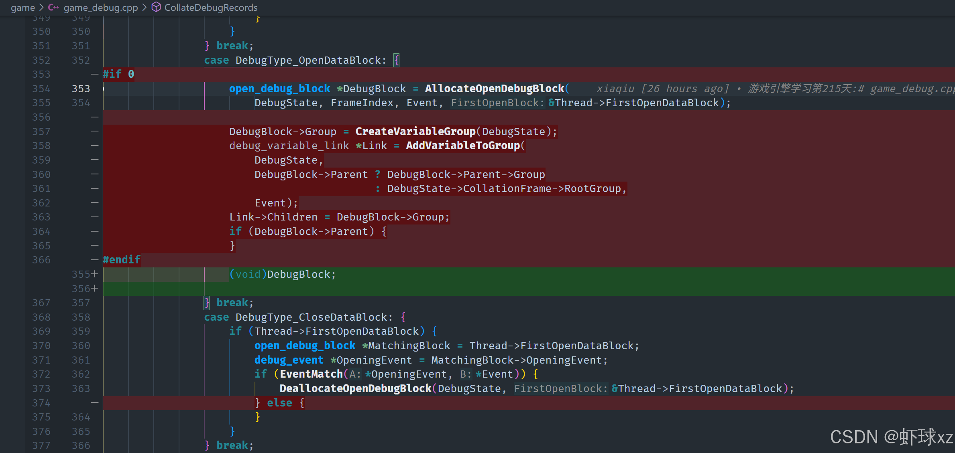Click the minus marker on the else line
This screenshot has height=453, width=955.
(x=95, y=402)
